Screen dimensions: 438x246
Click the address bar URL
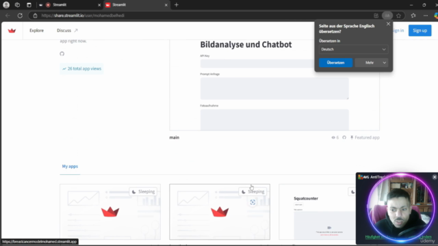(83, 16)
